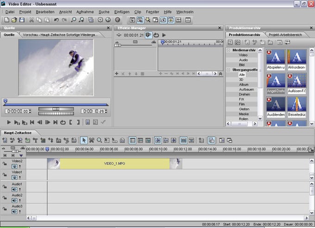
Task: Select the scissors cut tool in timeline toolbar
Action: pos(92,141)
